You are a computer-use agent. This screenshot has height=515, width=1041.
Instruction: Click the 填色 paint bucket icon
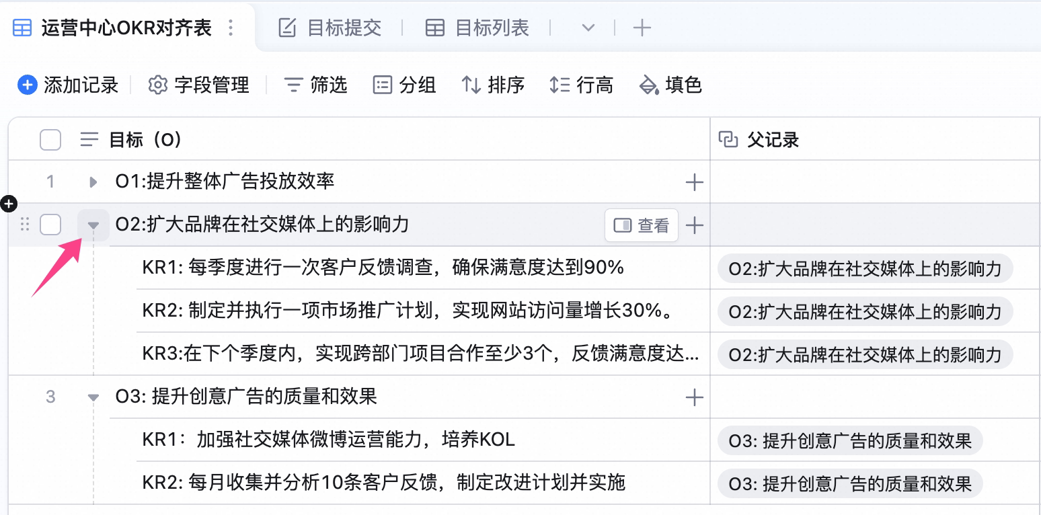pos(648,85)
